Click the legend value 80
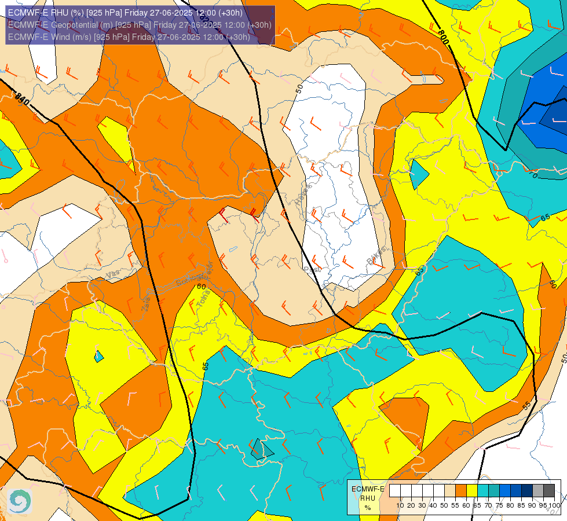Screen dimensions: 567x521 [x=510, y=505]
